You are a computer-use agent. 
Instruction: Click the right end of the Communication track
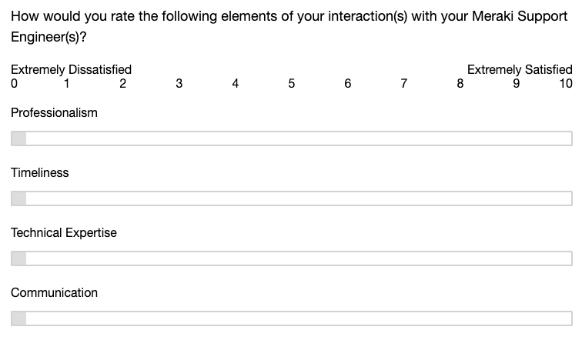[568, 318]
